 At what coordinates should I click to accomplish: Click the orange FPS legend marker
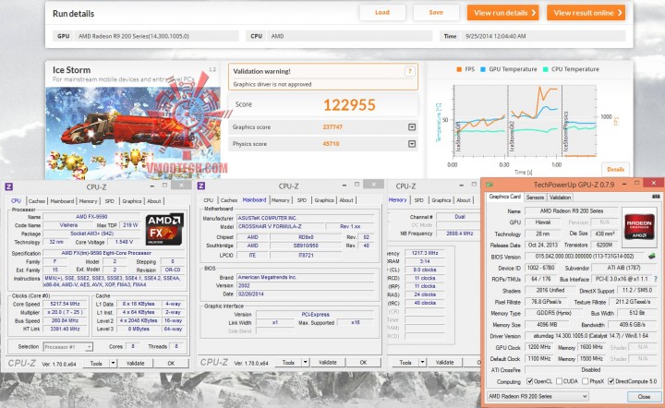click(459, 69)
